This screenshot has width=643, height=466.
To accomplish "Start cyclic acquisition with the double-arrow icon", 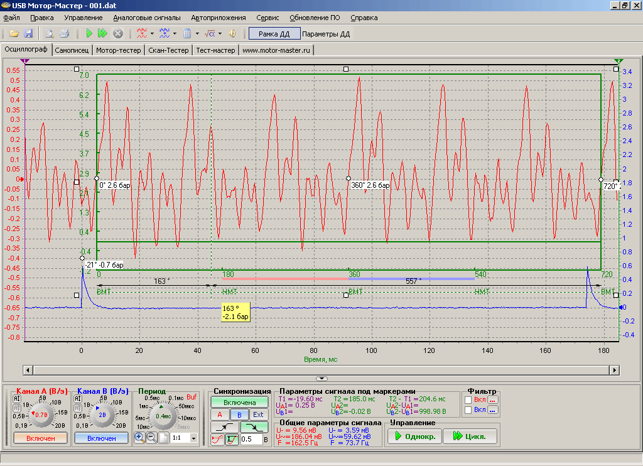I will 102,34.
